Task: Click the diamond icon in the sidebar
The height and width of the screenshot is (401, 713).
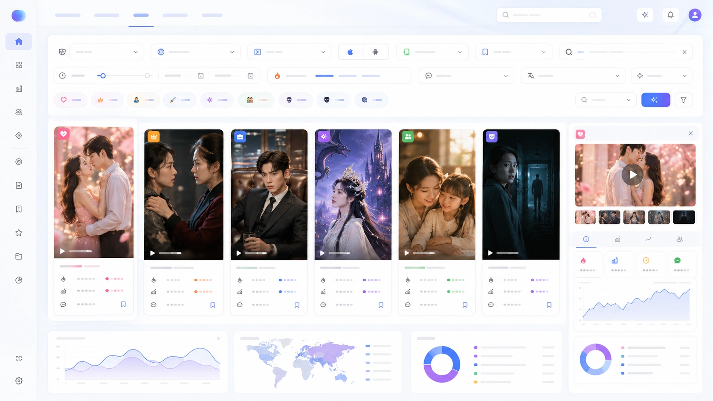Action: point(19,136)
